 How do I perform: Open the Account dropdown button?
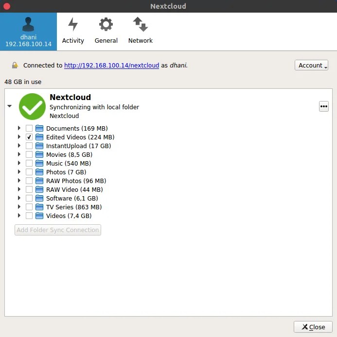311,65
